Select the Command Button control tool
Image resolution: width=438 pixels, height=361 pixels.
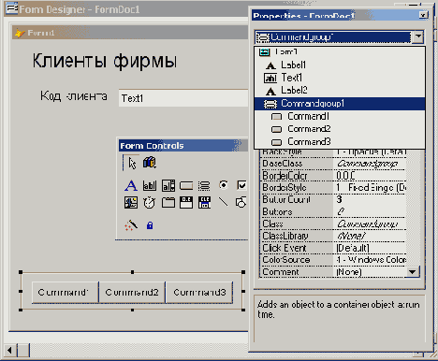pos(186,185)
